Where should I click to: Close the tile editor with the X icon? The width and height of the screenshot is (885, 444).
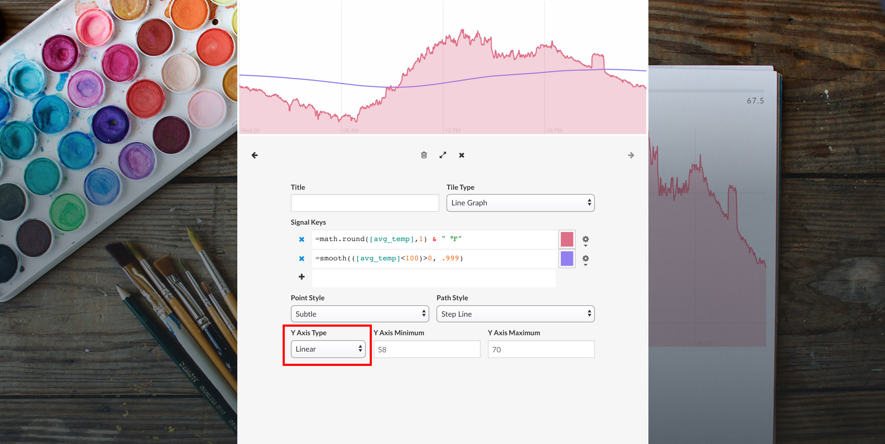pos(461,155)
